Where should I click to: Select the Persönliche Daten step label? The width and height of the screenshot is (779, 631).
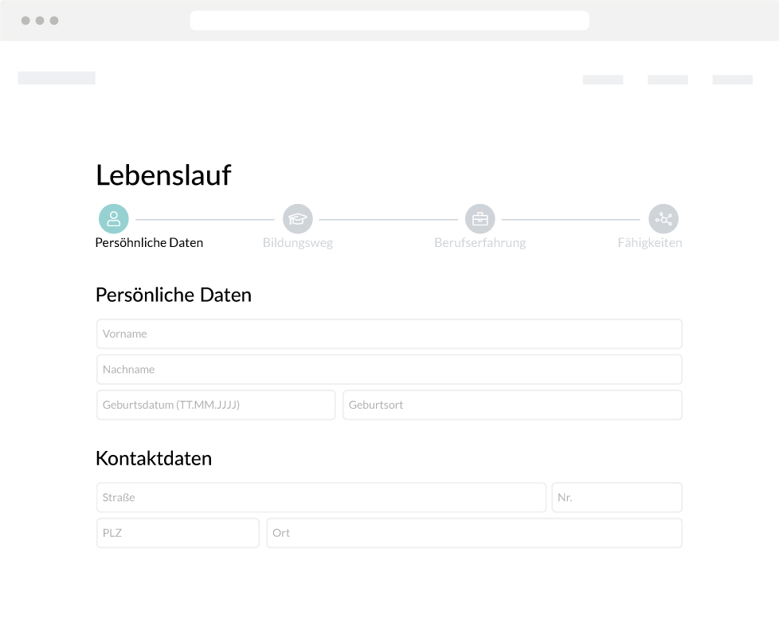[x=149, y=243]
